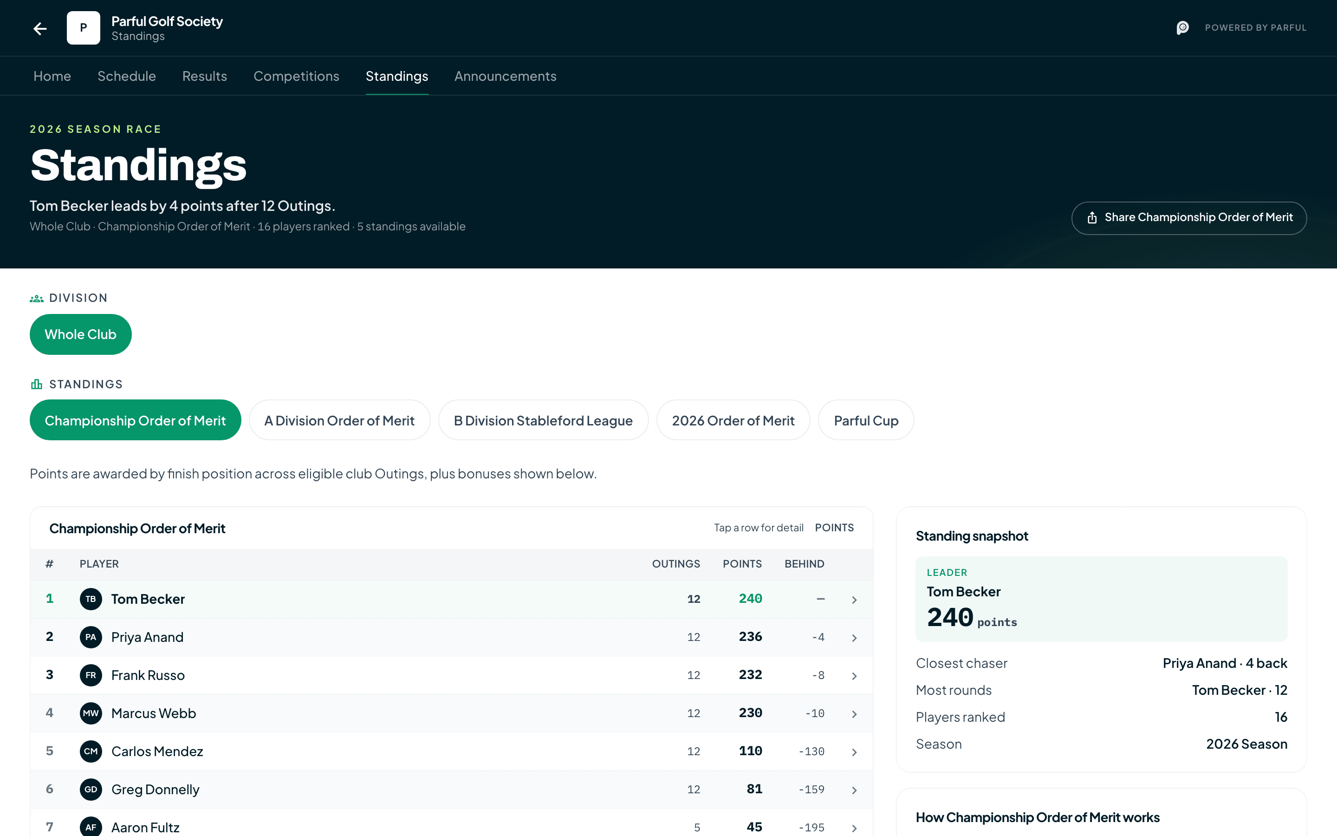Click the Standing snapshot heading

pos(972,536)
